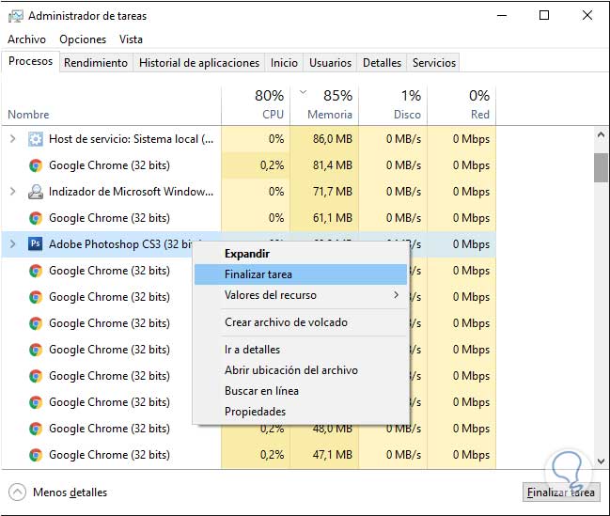This screenshot has height=516, width=610.
Task: Expand the Indizador de Microsoft Windows group
Action: (x=12, y=192)
